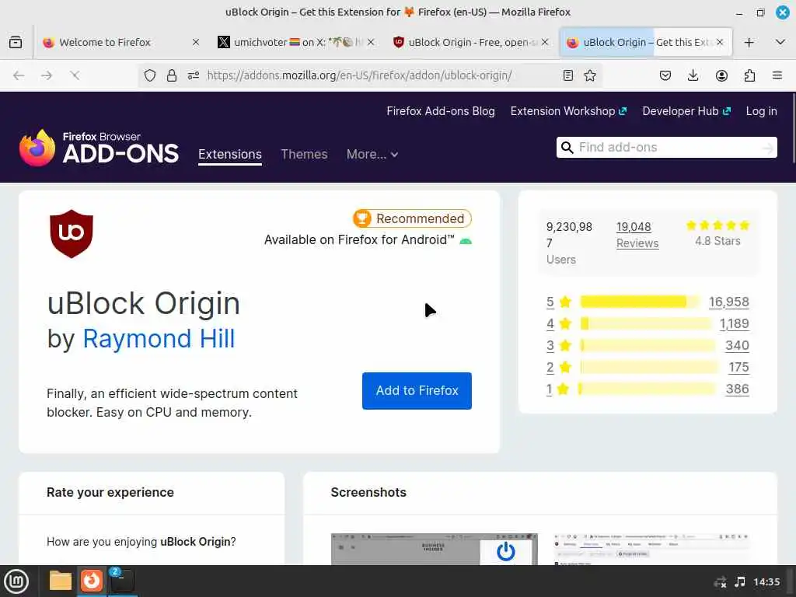Filter reviews by 5 star bar
This screenshot has width=796, height=597.
click(x=641, y=302)
